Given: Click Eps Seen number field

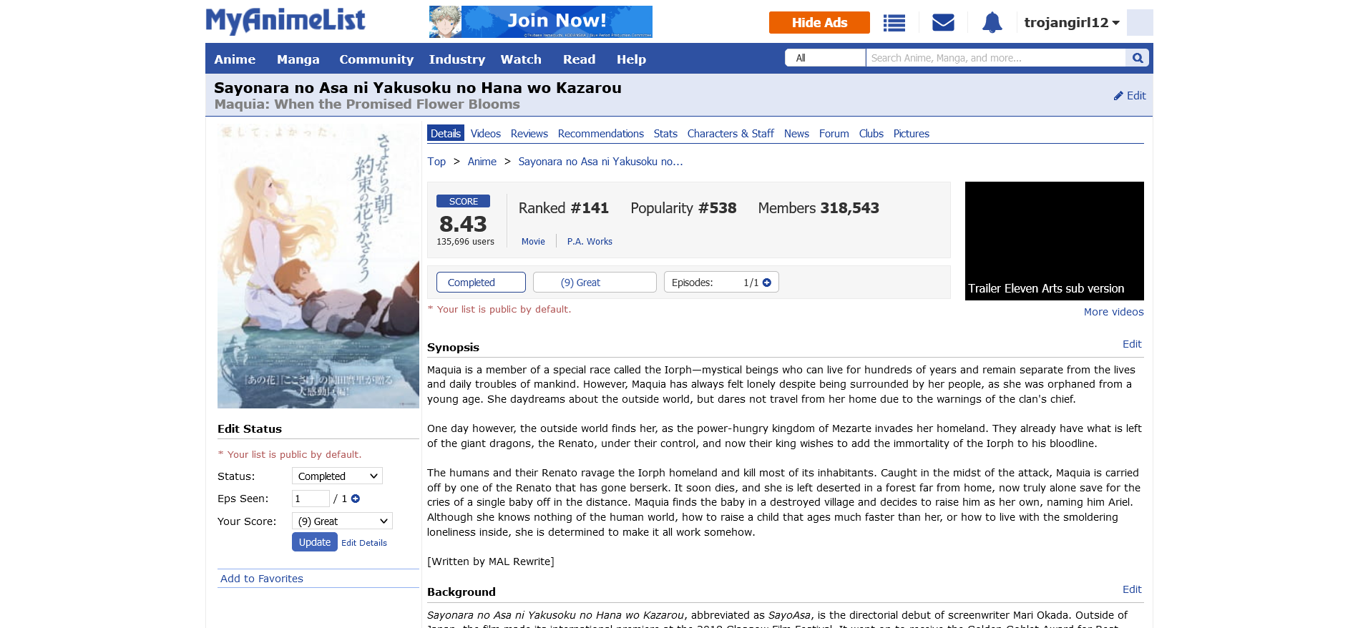Looking at the screenshot, I should [311, 499].
